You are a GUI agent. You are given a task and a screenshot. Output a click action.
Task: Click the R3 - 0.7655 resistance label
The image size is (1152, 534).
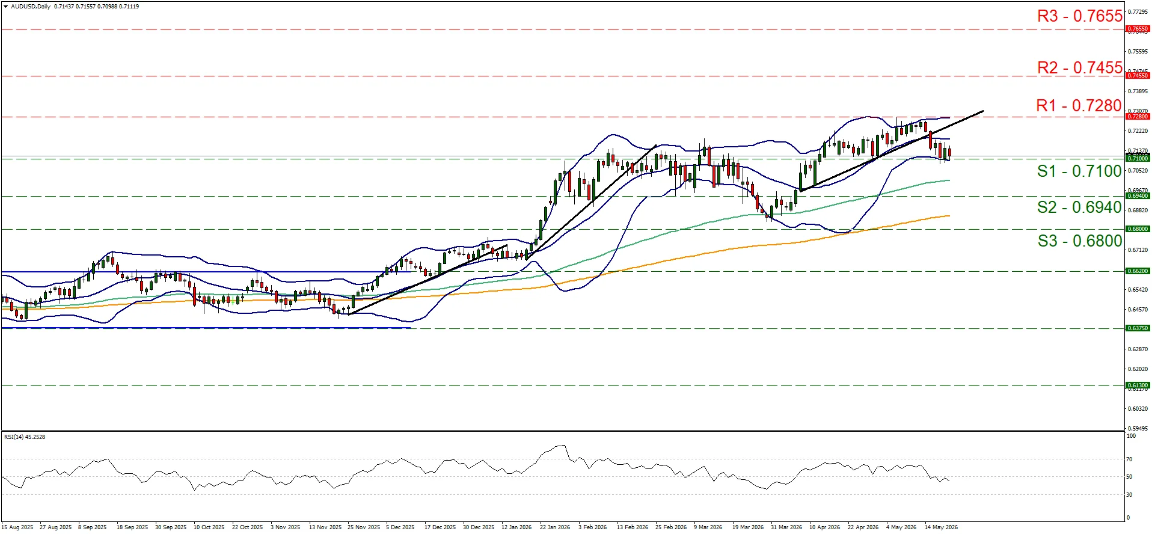pos(1080,16)
